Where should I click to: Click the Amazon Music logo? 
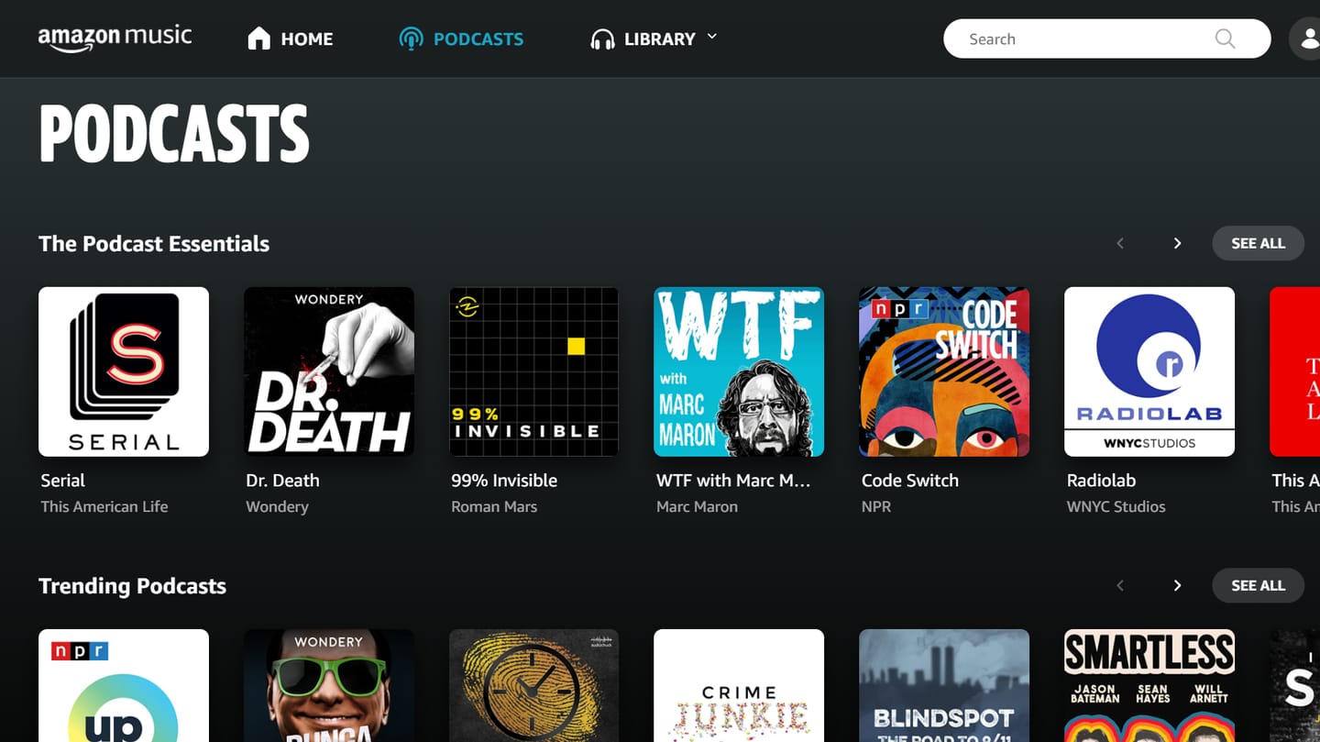(115, 39)
